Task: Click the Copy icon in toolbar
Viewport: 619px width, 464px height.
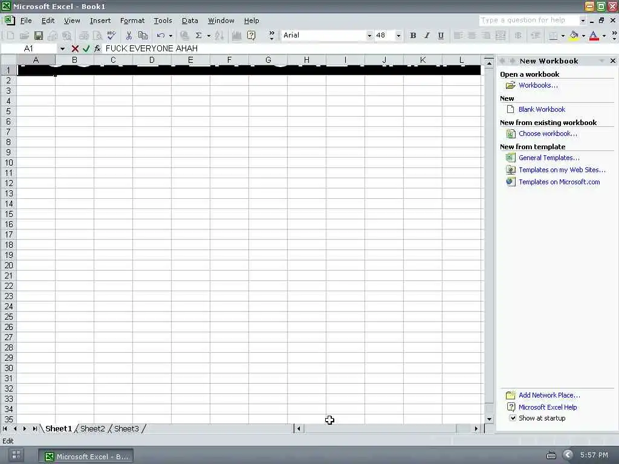Action: point(143,36)
